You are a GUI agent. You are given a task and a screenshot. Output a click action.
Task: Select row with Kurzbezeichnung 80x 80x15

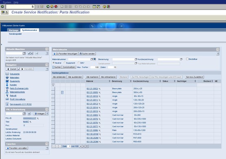click(53, 96)
